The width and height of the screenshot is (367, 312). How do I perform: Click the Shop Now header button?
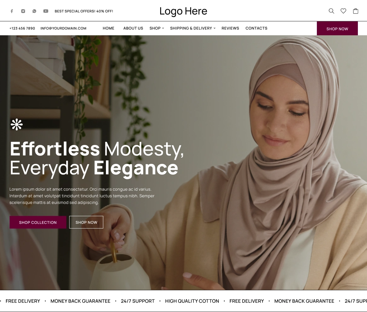pyautogui.click(x=337, y=29)
